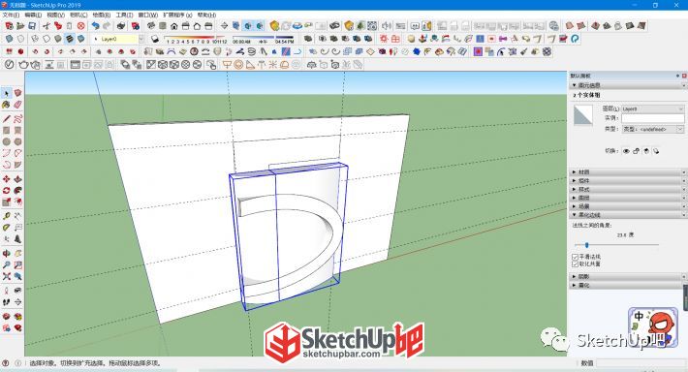Select the Push/Pull tool

coord(17,179)
